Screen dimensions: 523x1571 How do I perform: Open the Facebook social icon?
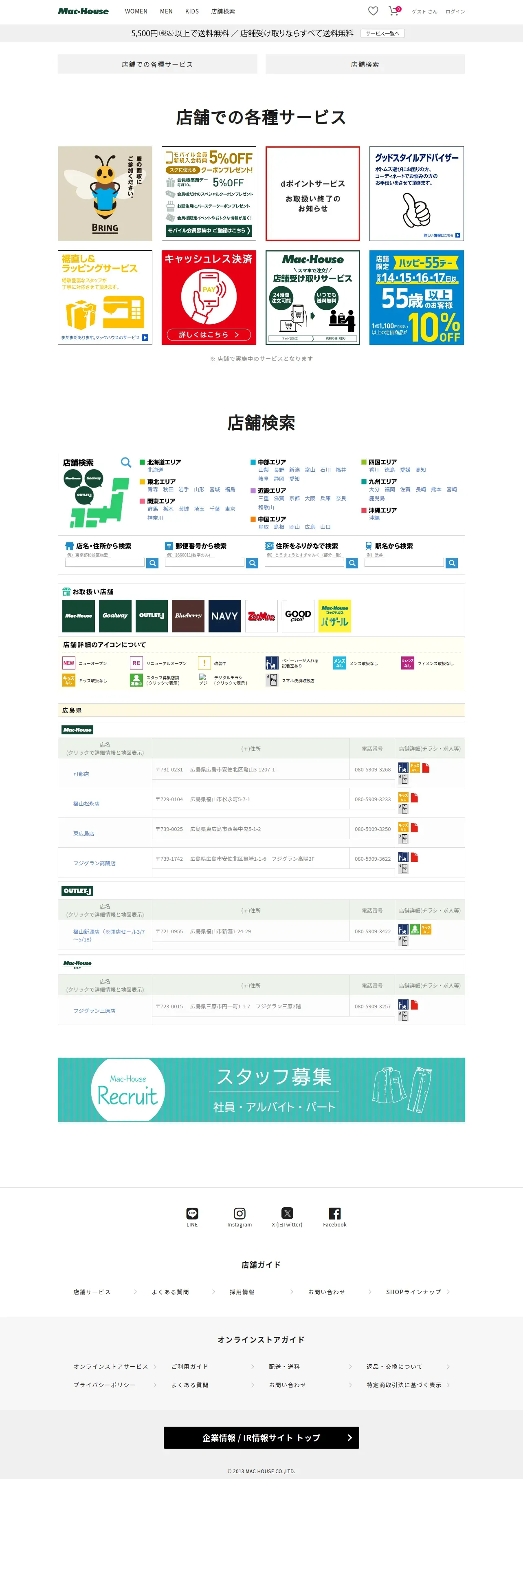click(x=335, y=1213)
